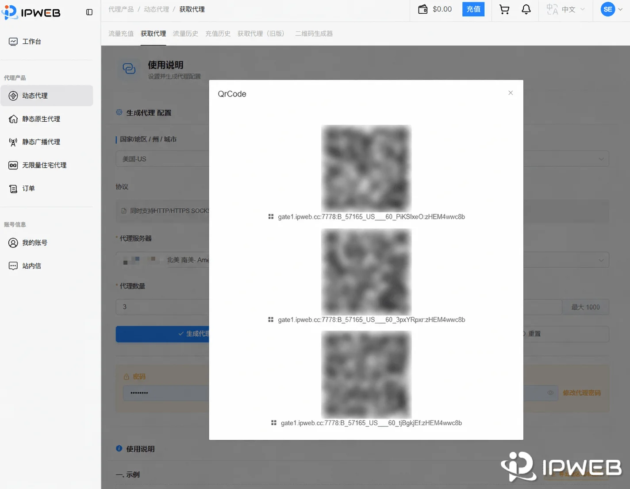Click the SE user avatar
630x489 pixels.
point(608,9)
